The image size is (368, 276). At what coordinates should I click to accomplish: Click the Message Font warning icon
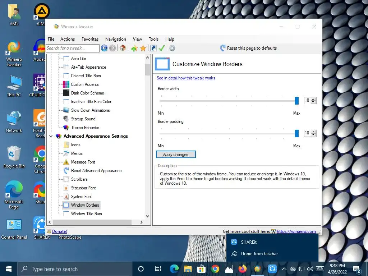tap(66, 162)
